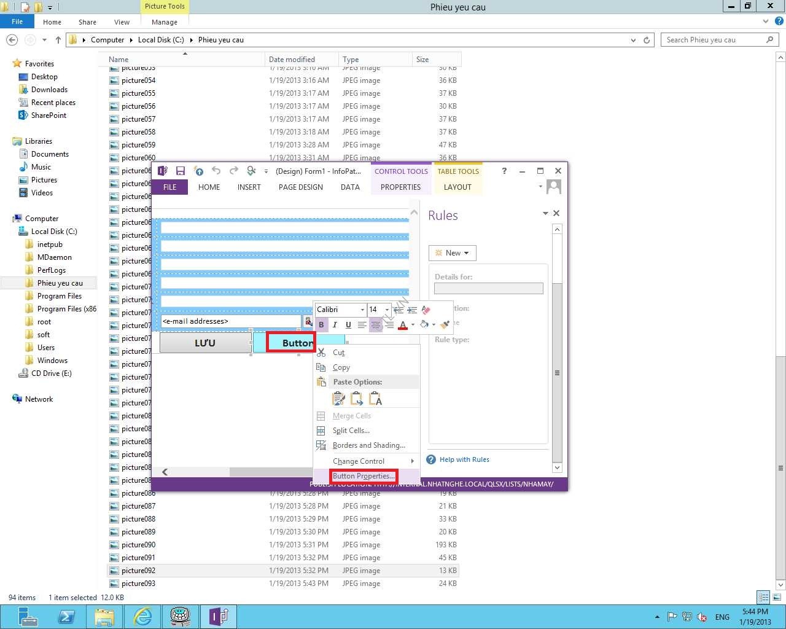Save the InfoPath form via toolbar
The height and width of the screenshot is (629, 786).
click(x=181, y=171)
